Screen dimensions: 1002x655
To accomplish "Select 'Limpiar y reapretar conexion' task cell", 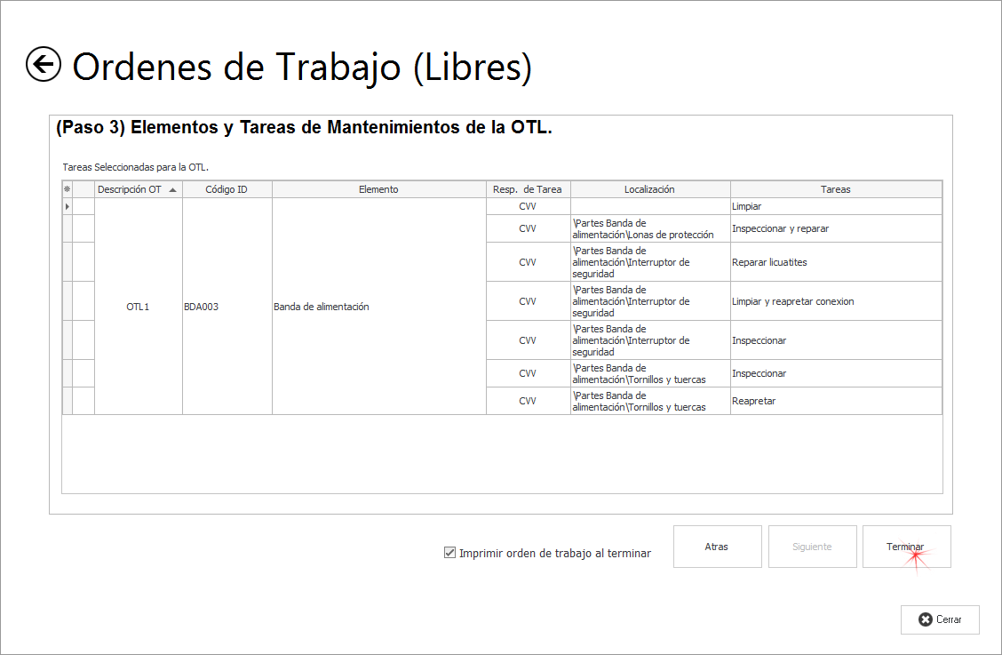I will [x=835, y=301].
